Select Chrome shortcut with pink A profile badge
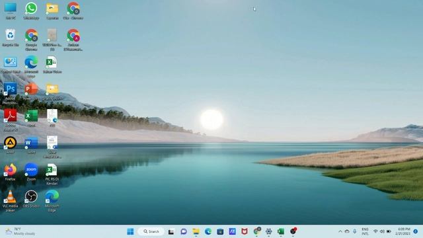 point(73,40)
